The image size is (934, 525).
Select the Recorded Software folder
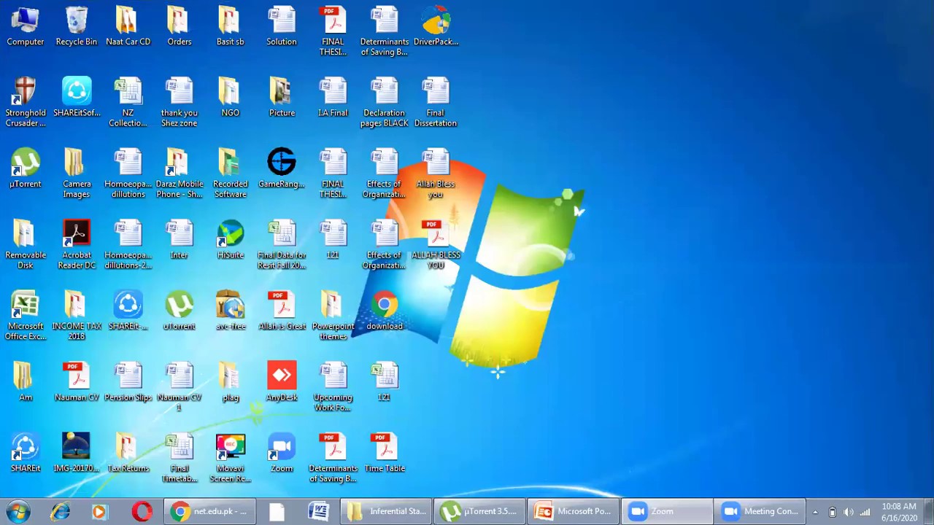(230, 174)
